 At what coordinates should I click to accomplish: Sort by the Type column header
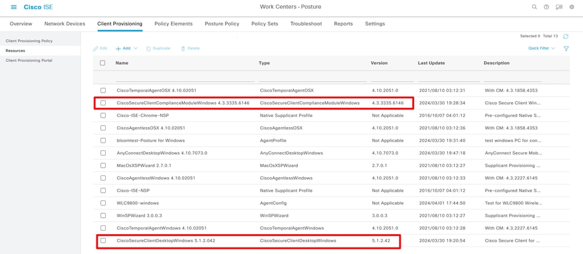pyautogui.click(x=265, y=63)
